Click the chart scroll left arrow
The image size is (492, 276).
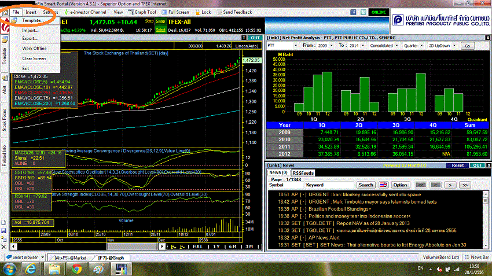click(13, 246)
